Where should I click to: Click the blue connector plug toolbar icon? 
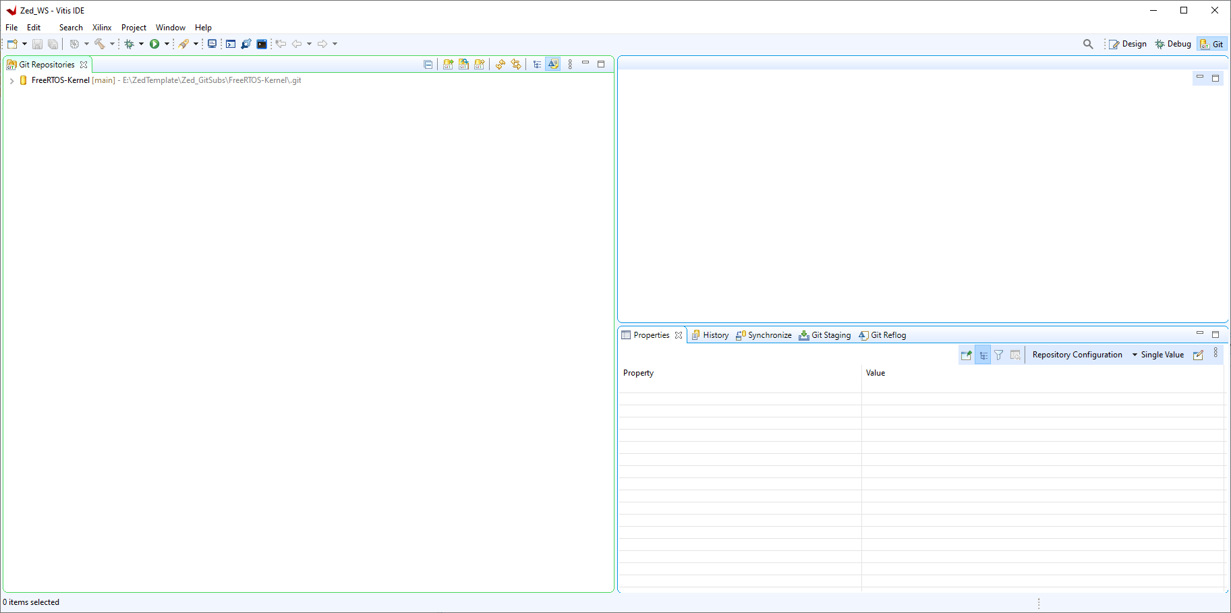coord(246,44)
